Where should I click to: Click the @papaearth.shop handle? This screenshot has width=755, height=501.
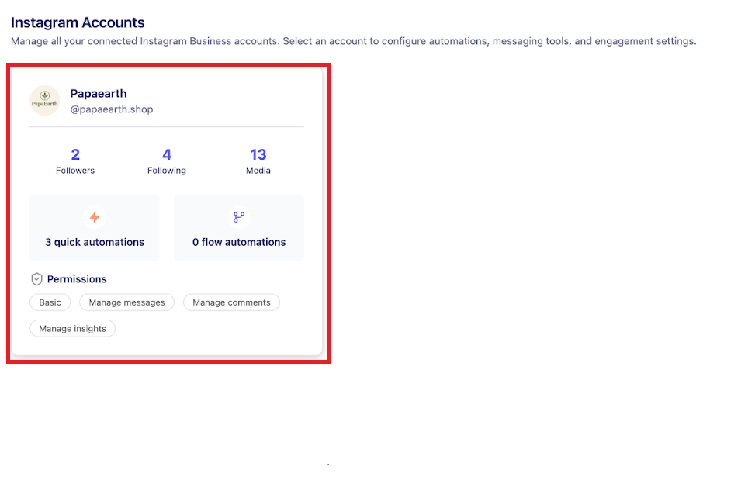click(x=112, y=109)
